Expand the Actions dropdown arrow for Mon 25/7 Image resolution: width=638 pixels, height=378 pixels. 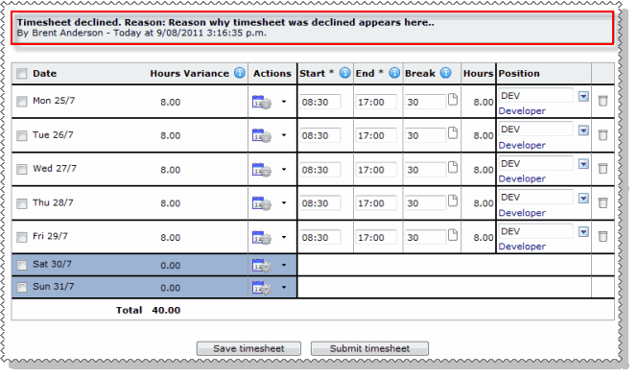coord(284,102)
